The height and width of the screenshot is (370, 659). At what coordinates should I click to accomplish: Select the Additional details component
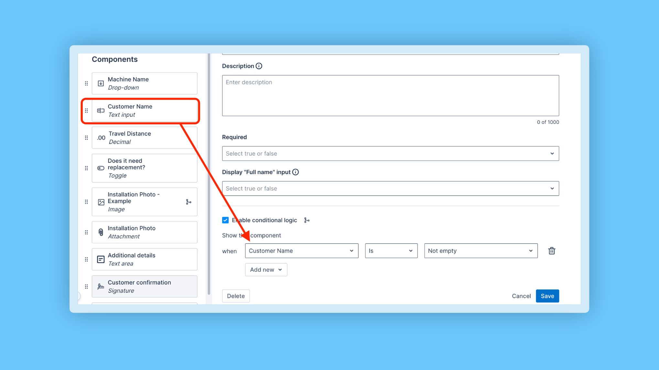pyautogui.click(x=145, y=259)
